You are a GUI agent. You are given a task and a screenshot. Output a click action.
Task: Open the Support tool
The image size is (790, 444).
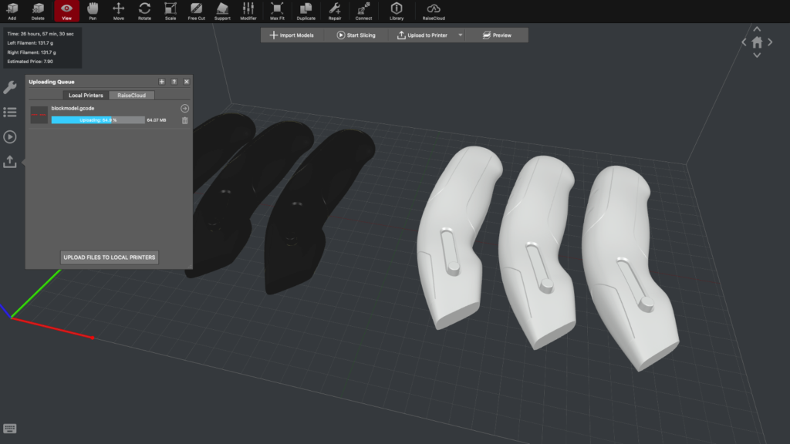(222, 12)
